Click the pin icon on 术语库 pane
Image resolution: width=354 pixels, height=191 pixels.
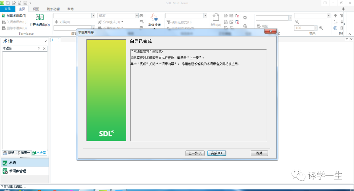[x=39, y=48]
